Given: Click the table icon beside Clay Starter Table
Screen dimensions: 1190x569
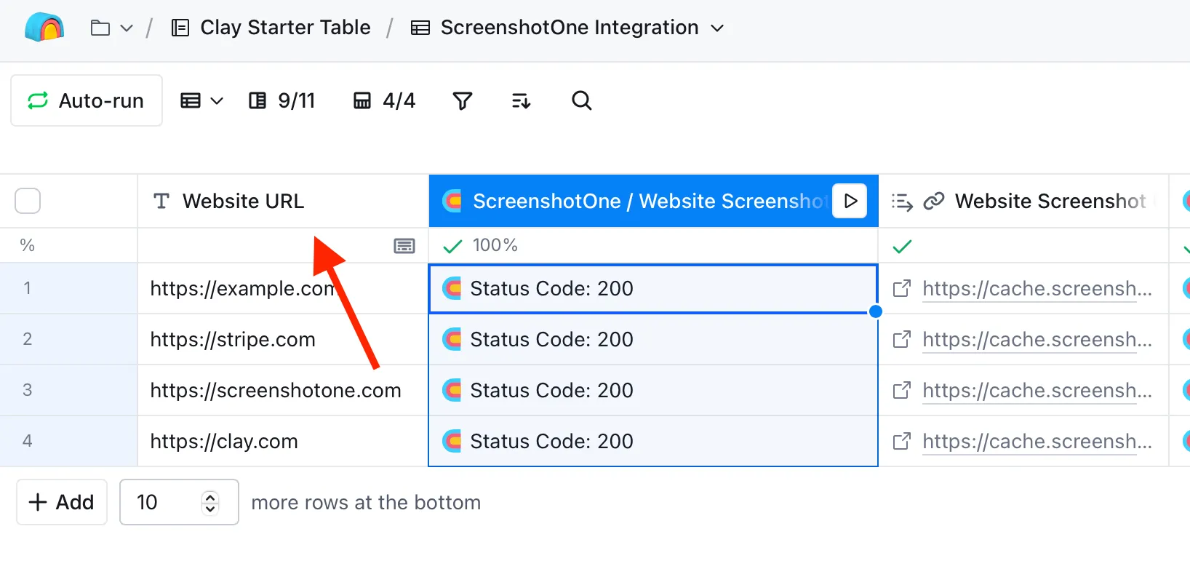Looking at the screenshot, I should 180,28.
